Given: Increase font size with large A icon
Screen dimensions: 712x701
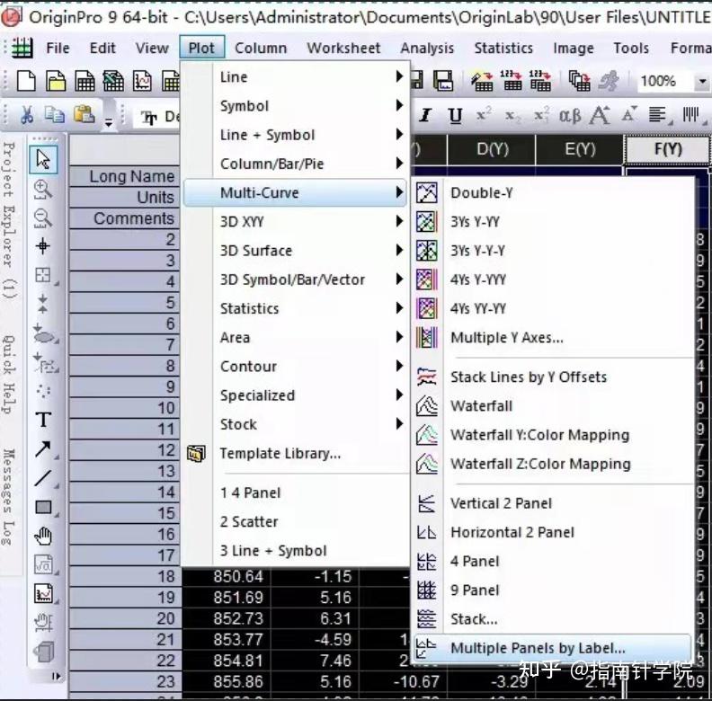Looking at the screenshot, I should 600,115.
